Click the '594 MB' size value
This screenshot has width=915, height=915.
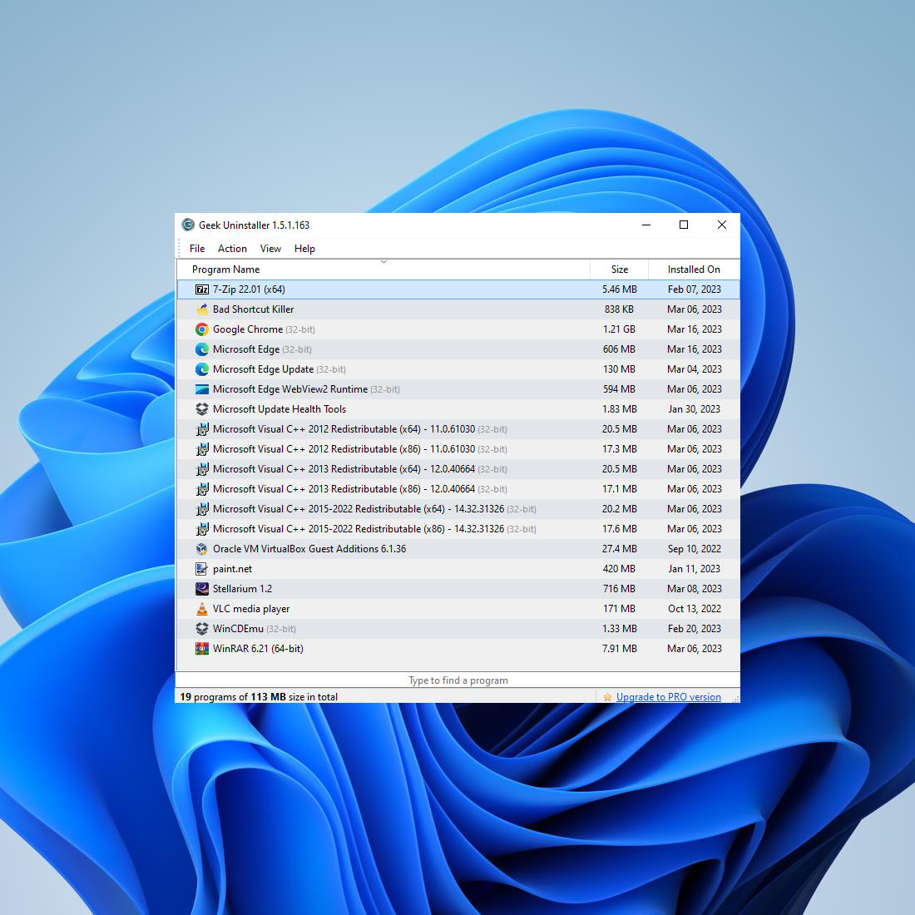pos(619,389)
